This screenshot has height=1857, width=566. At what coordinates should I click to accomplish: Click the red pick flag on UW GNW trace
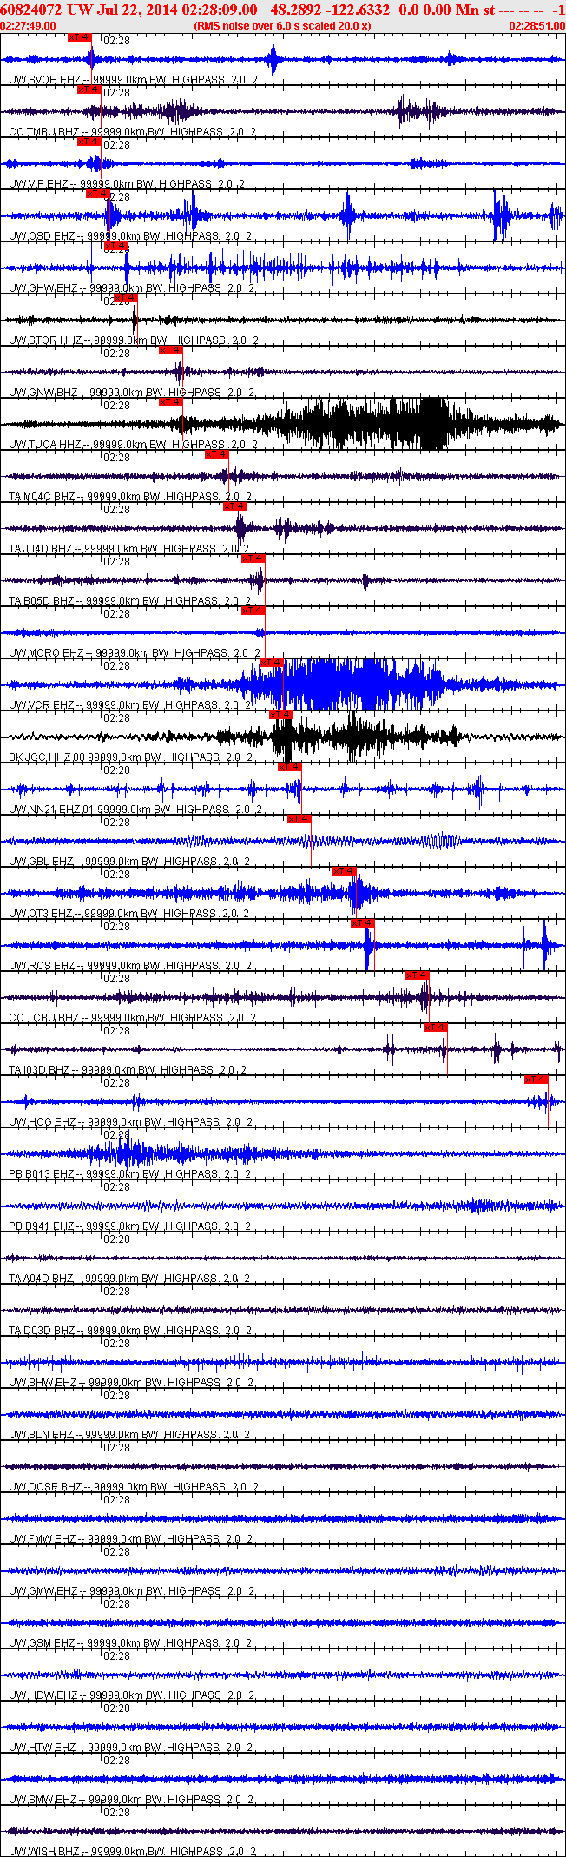pyautogui.click(x=170, y=350)
